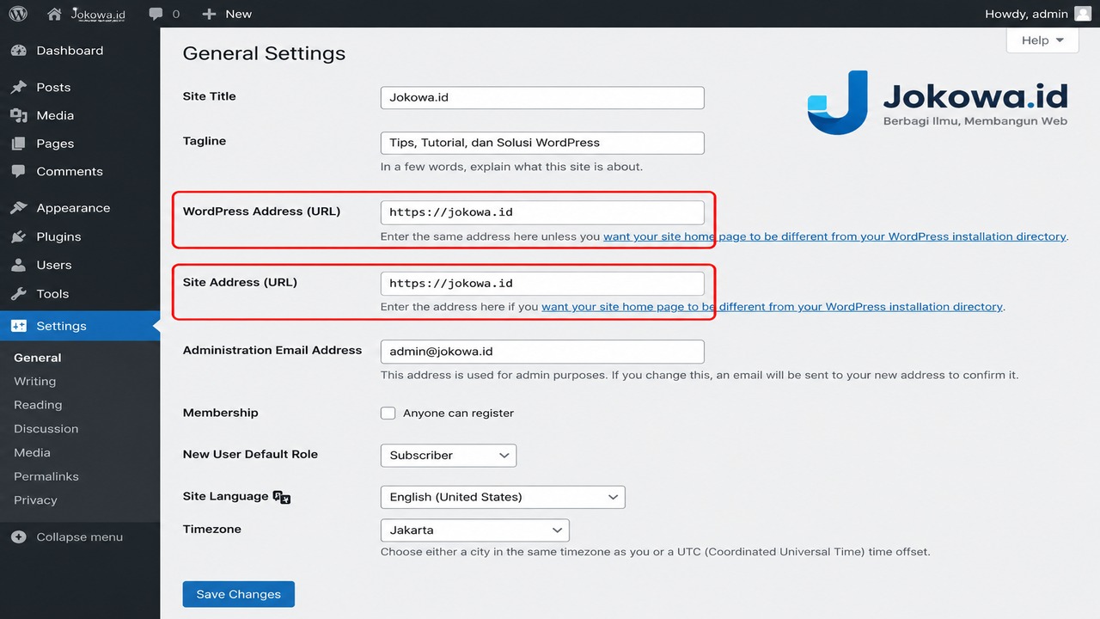Open the Permalinks settings submenu
The width and height of the screenshot is (1100, 619).
point(46,476)
